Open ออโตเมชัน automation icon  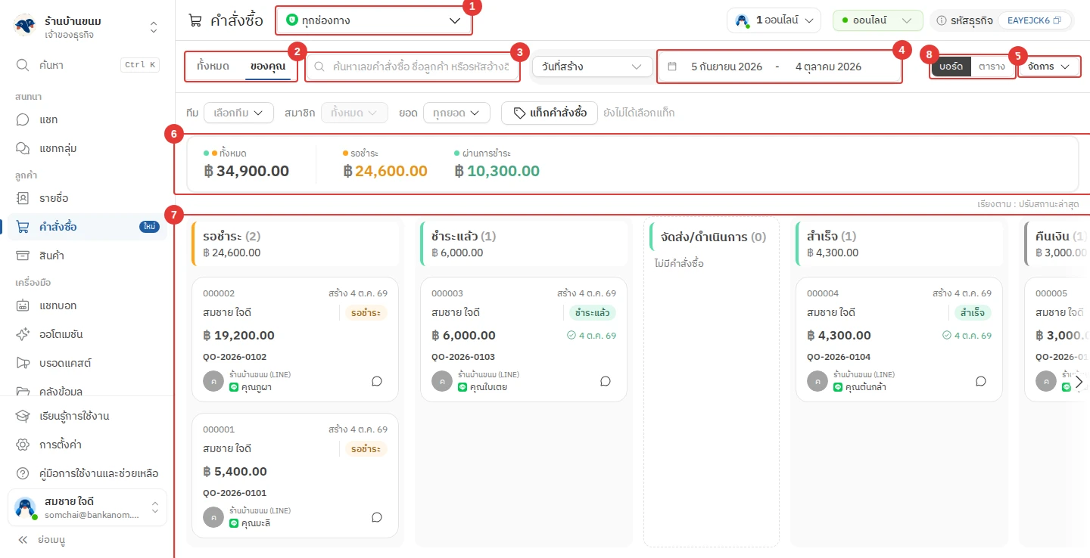(23, 334)
